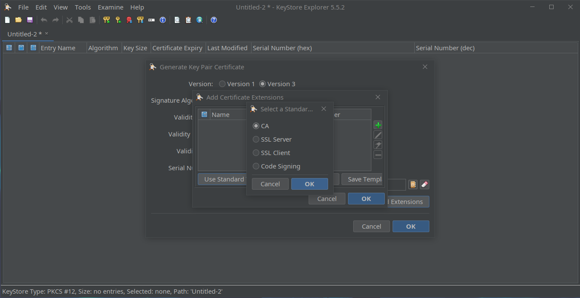Pick the Version 1 radio button

pos(222,84)
